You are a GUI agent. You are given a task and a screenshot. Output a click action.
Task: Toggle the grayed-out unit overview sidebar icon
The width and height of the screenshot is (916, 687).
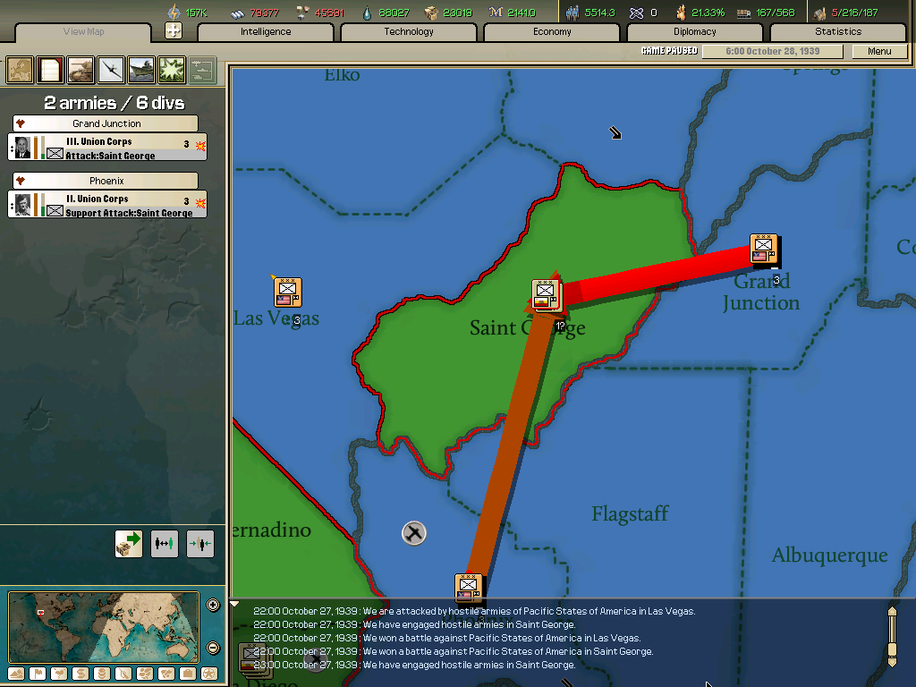tap(201, 70)
